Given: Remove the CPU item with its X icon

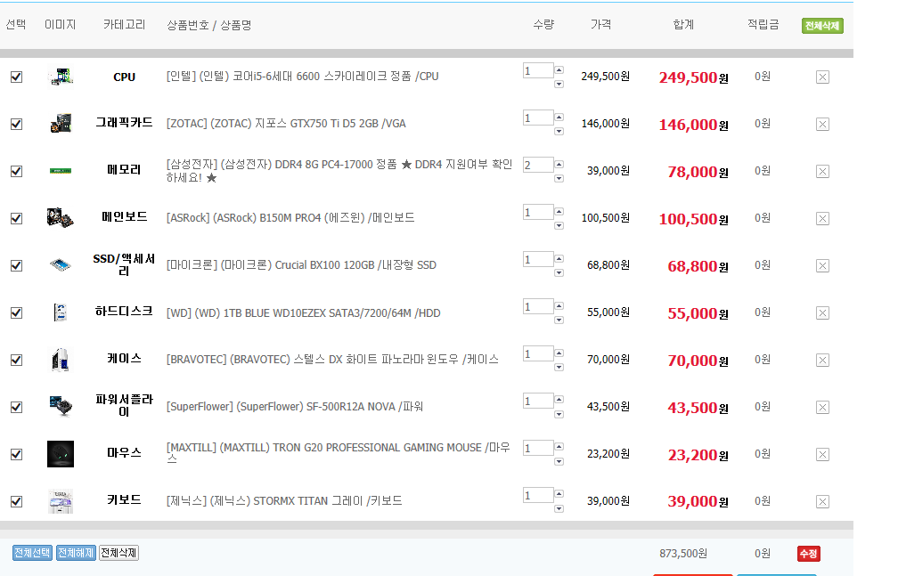Looking at the screenshot, I should (822, 77).
